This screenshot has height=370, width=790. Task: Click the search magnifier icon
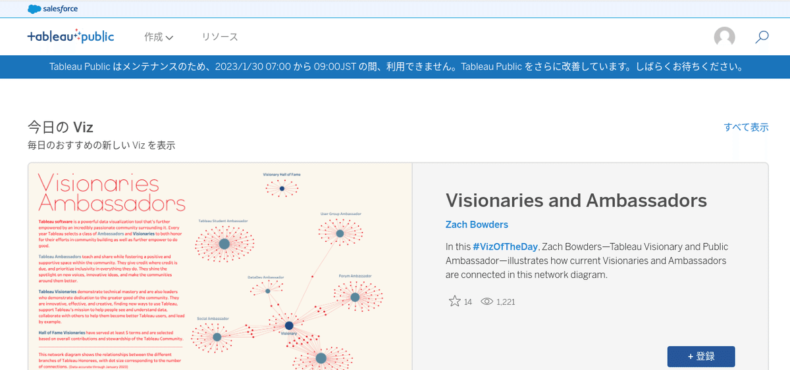(x=762, y=37)
